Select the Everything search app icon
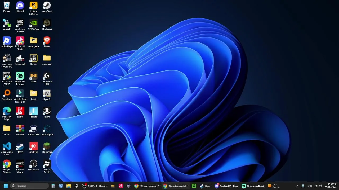Viewport: 339px width, 190px height. coord(7,95)
